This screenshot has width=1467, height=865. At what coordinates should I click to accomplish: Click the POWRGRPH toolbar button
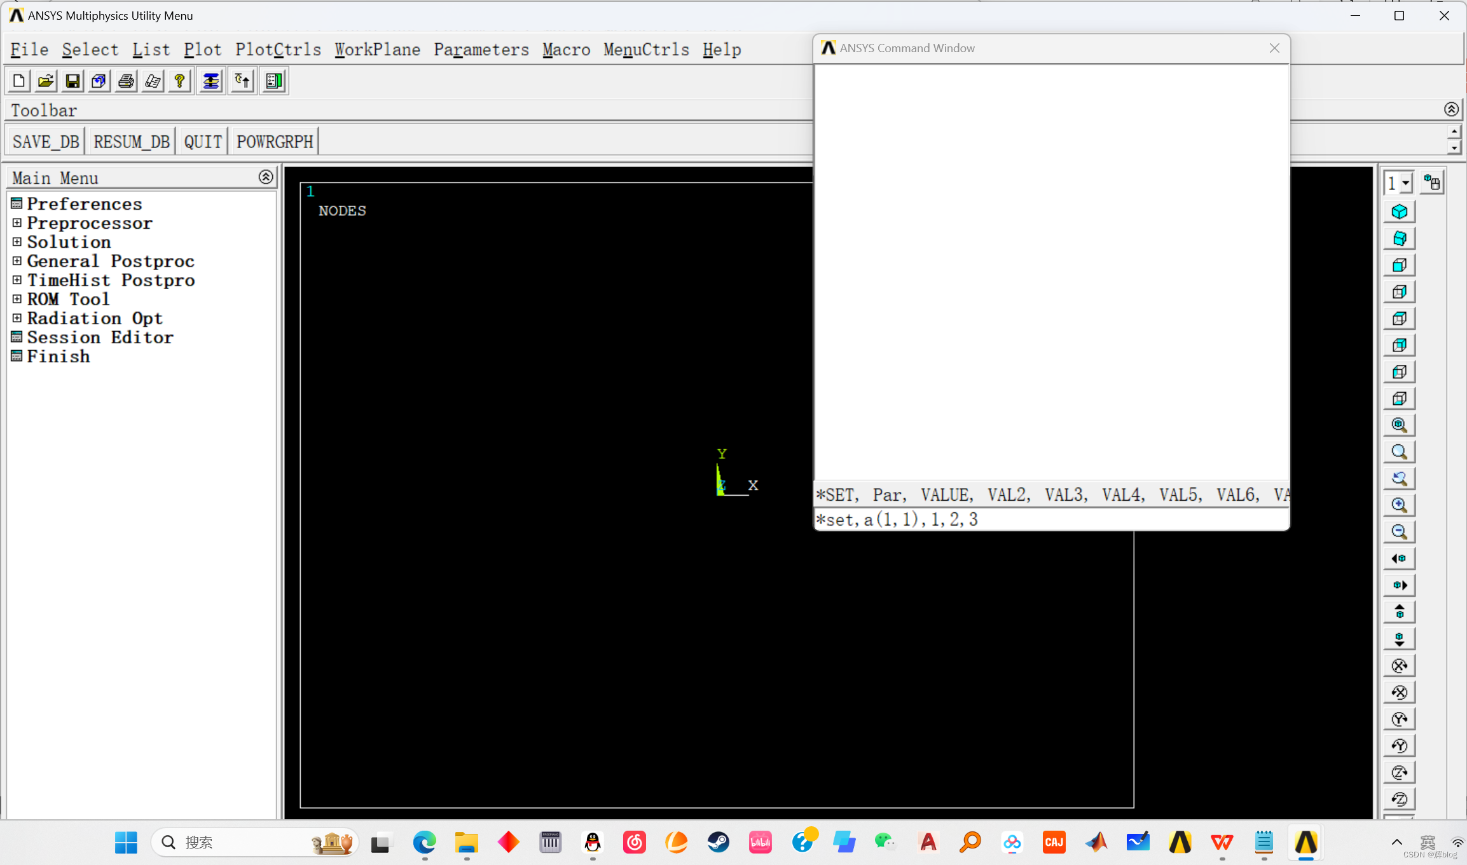[x=275, y=141]
